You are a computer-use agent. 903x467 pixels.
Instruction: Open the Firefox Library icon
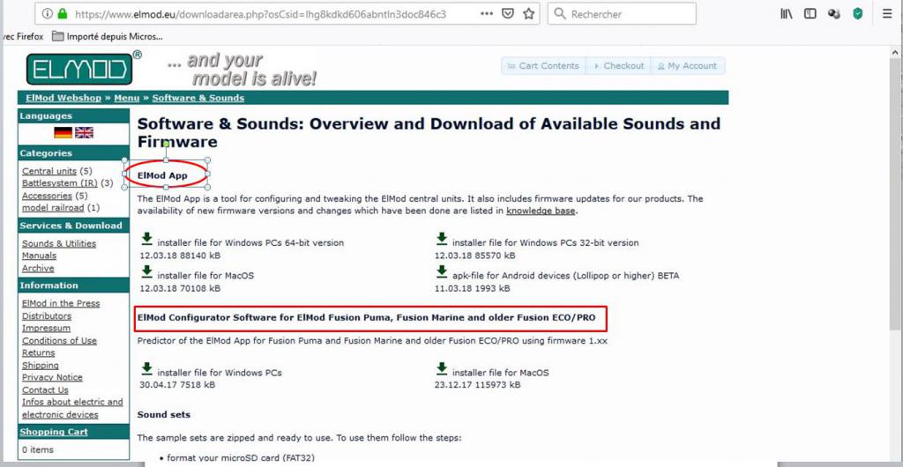pyautogui.click(x=786, y=14)
